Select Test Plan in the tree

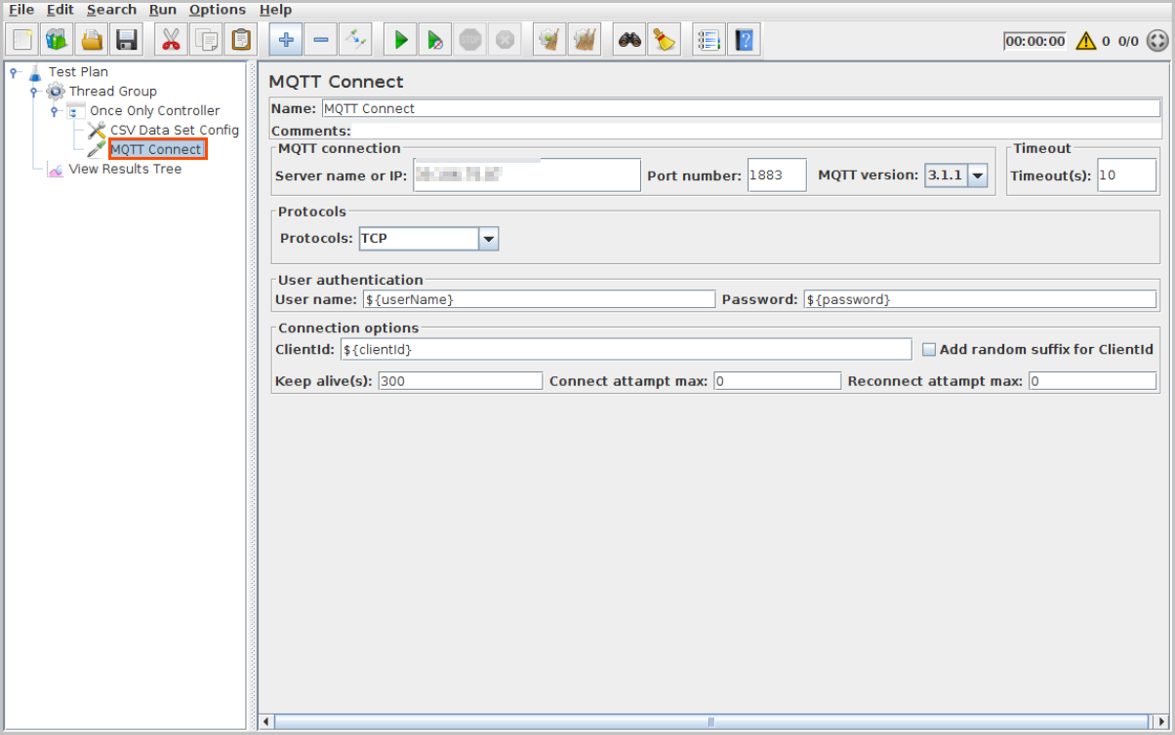78,71
